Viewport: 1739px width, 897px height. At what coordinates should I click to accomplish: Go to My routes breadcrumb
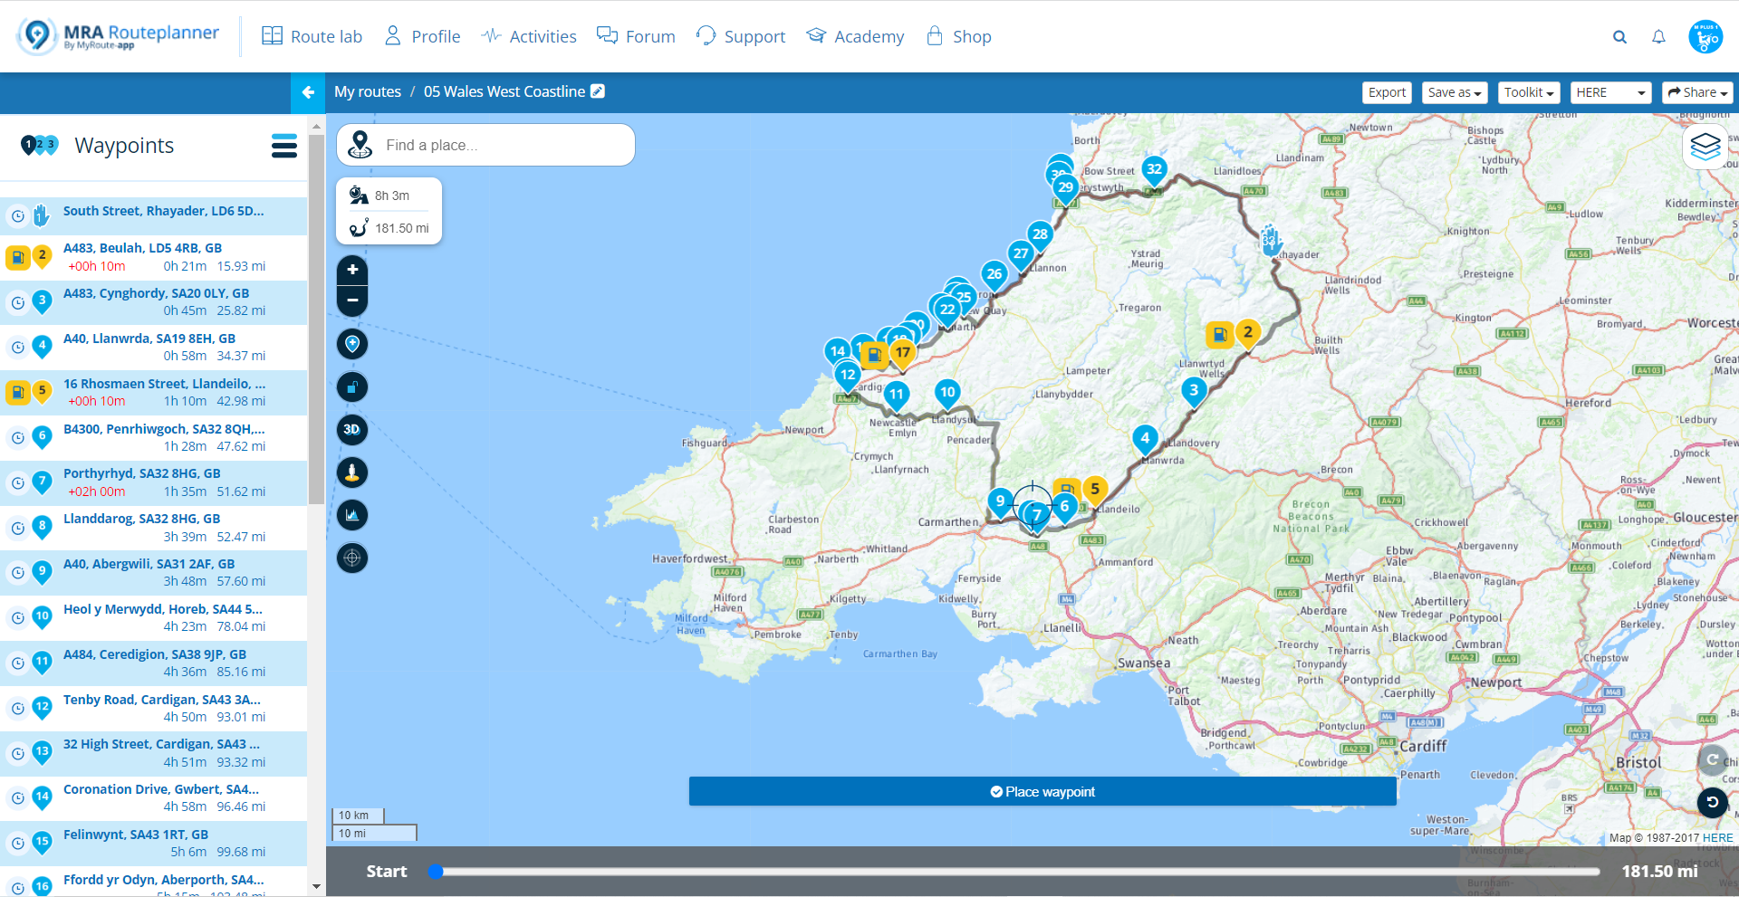(x=368, y=91)
